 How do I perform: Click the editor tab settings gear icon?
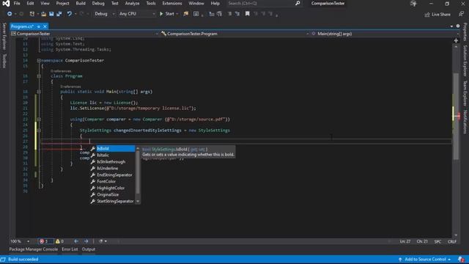coord(458,26)
